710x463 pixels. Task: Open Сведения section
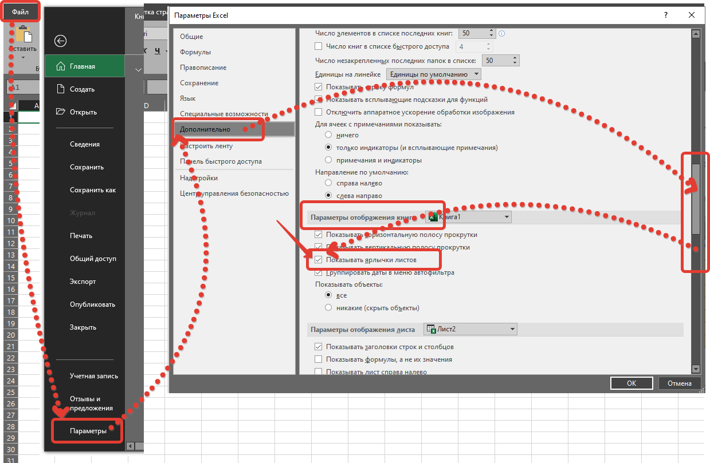[84, 144]
